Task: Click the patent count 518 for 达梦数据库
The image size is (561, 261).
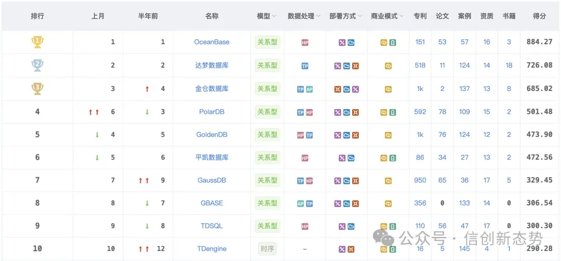Action: click(x=420, y=65)
